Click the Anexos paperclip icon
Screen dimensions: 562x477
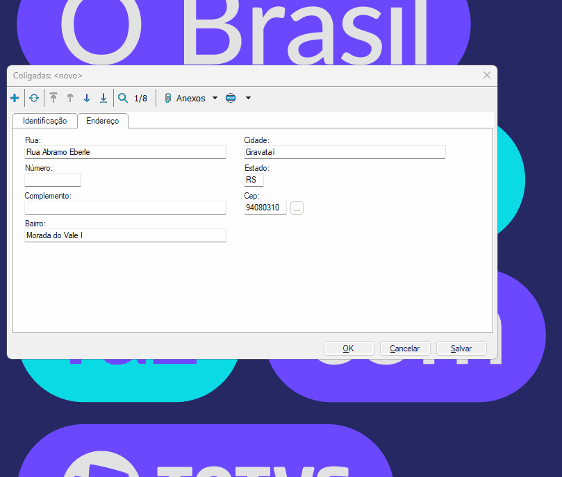pyautogui.click(x=167, y=98)
